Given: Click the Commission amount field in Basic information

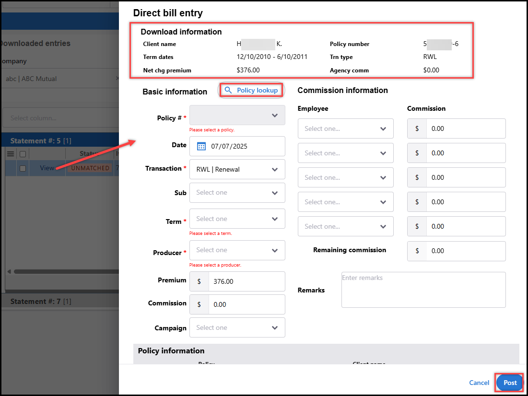Looking at the screenshot, I should 247,304.
